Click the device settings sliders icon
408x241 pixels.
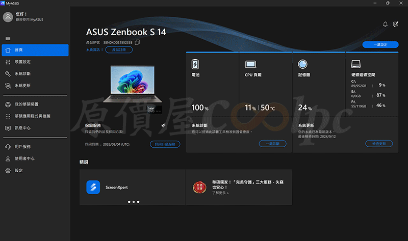8,62
